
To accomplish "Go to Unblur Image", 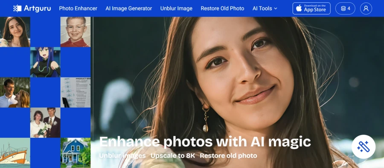I will pos(176,9).
